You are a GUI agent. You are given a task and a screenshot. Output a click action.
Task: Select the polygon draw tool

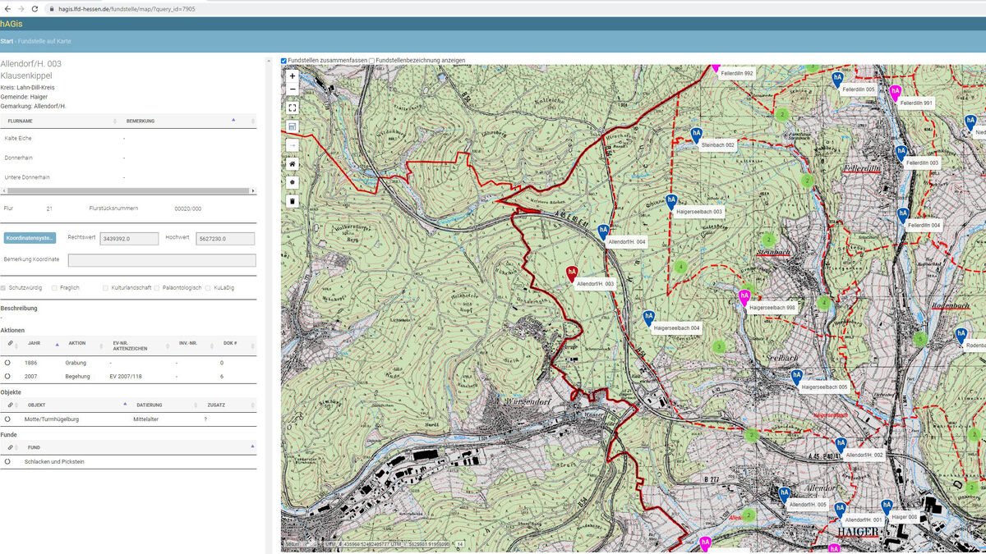click(293, 182)
